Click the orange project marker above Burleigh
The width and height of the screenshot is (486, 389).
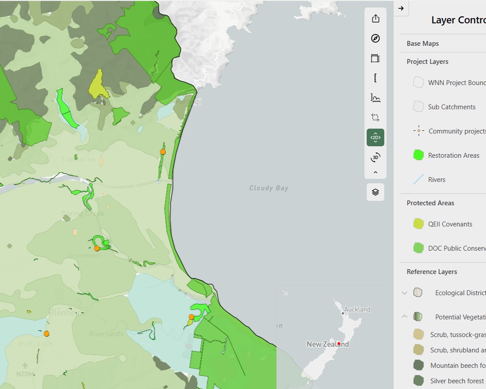[x=46, y=333]
